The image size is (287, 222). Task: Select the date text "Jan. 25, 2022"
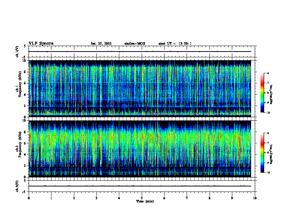[101, 44]
